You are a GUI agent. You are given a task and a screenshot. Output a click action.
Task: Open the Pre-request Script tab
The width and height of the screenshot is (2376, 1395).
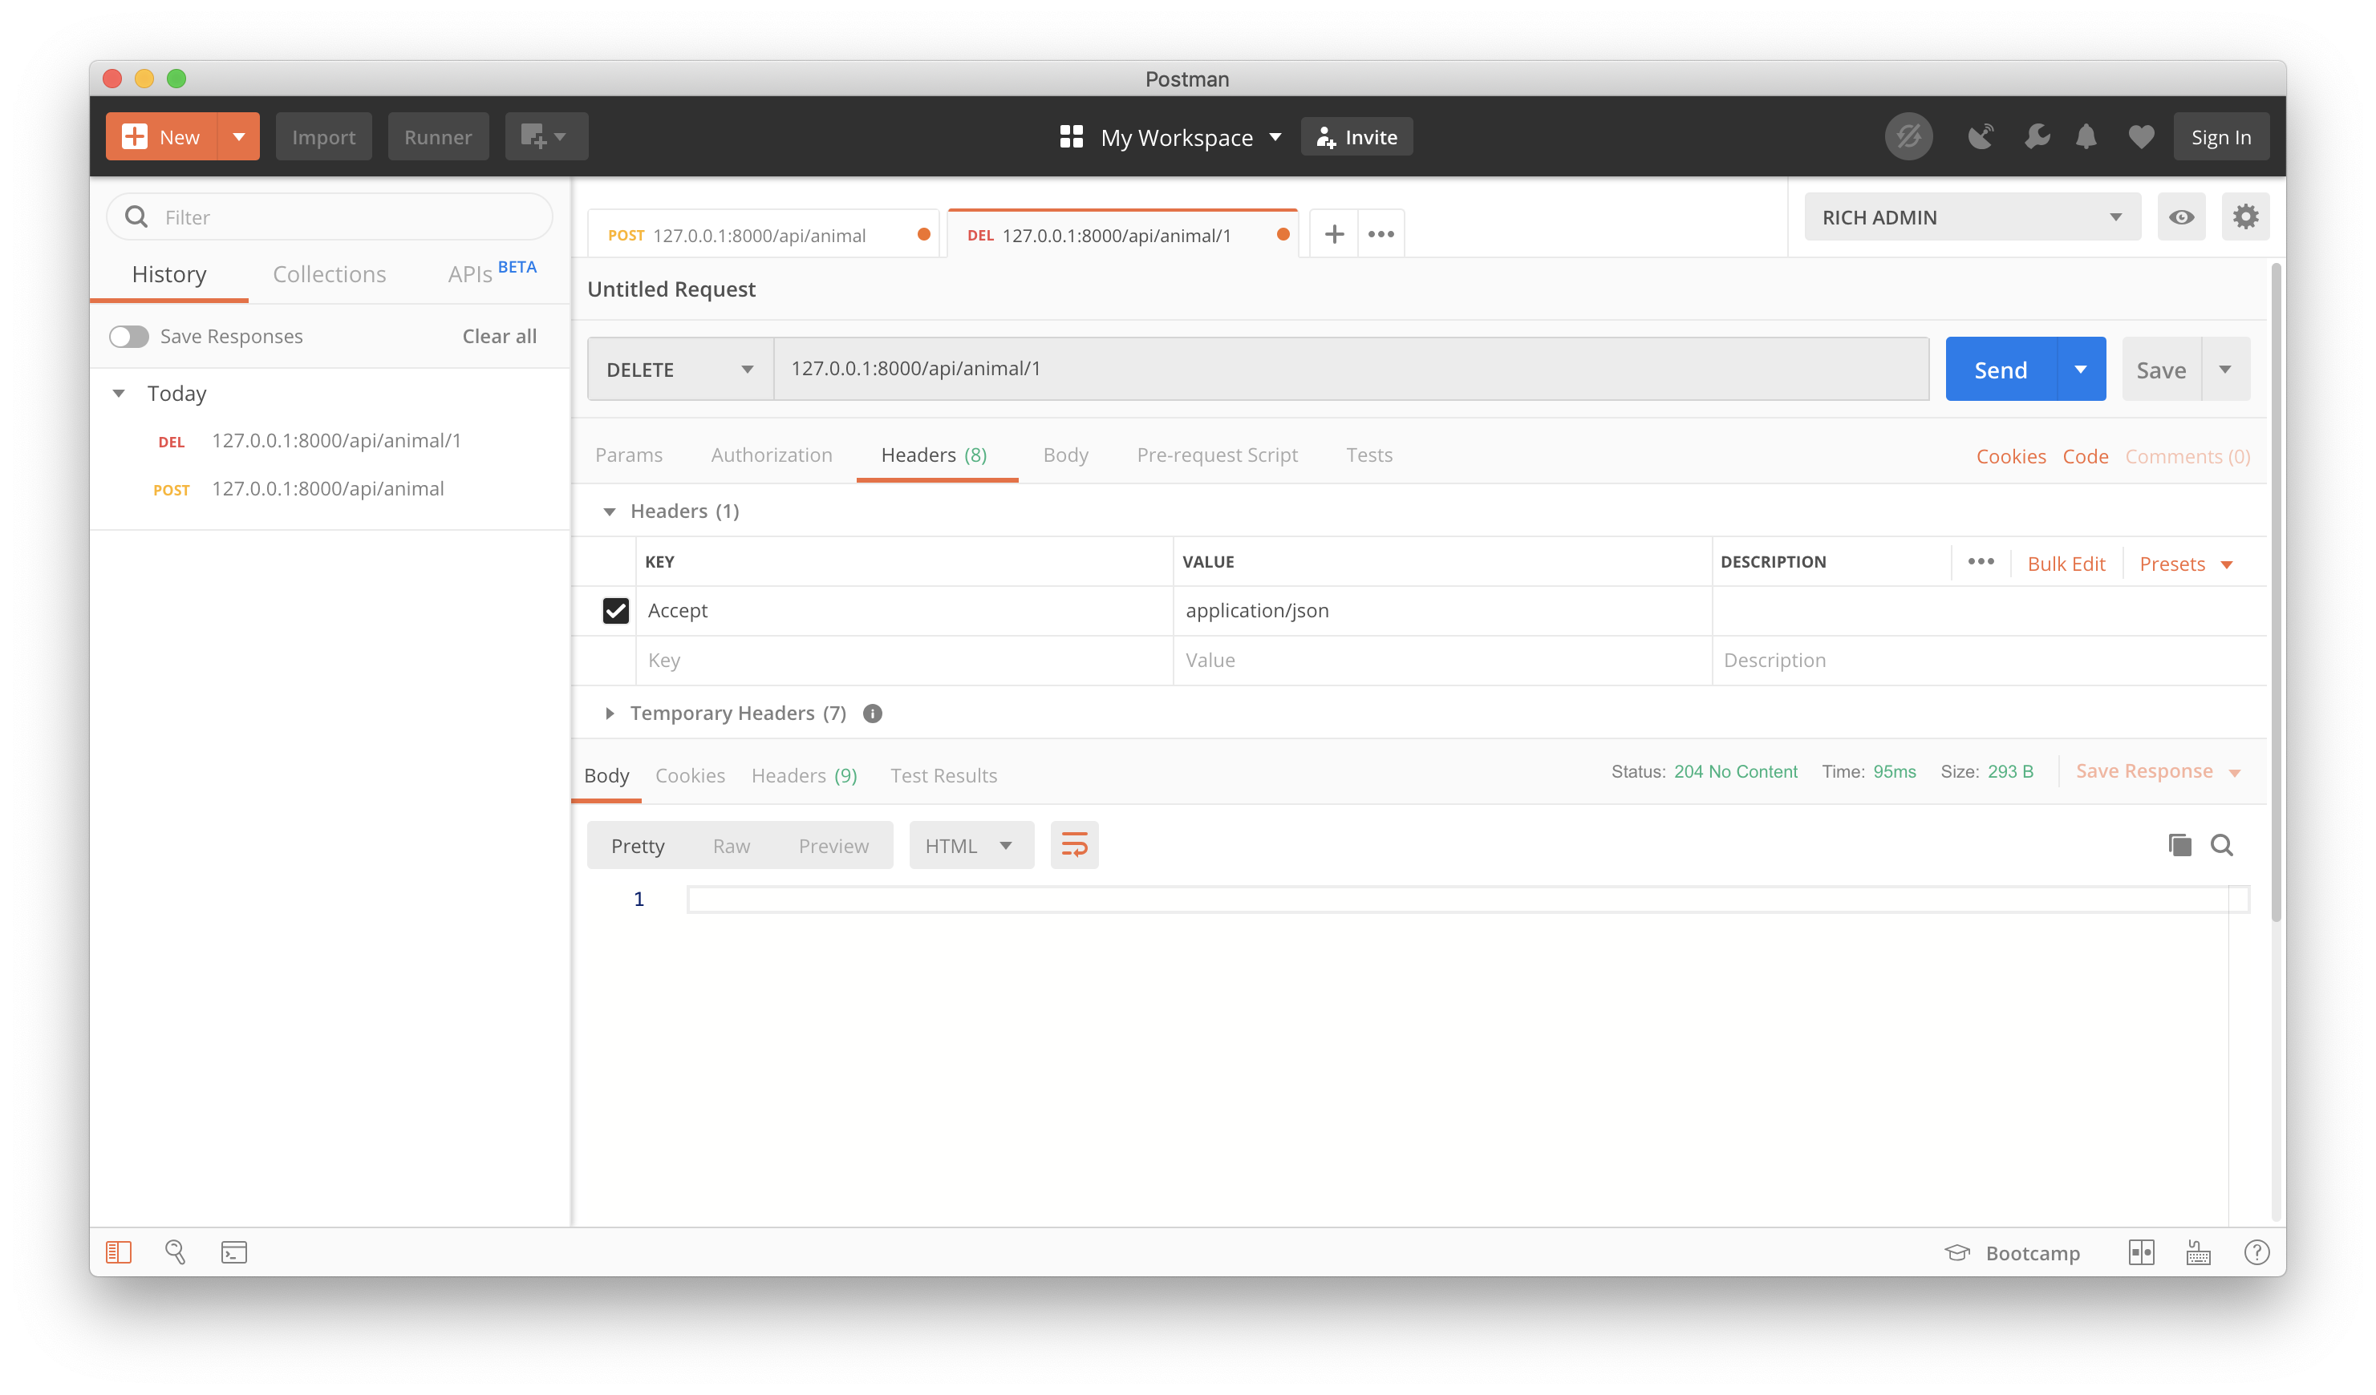[1216, 455]
